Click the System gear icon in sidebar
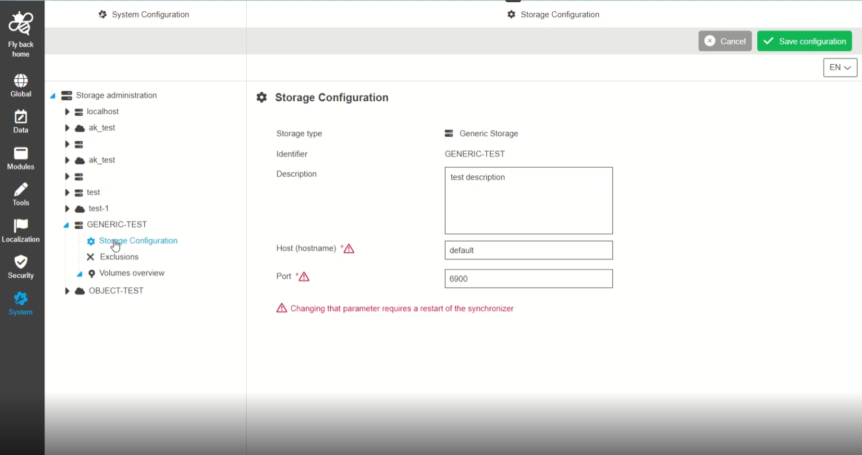 21,298
